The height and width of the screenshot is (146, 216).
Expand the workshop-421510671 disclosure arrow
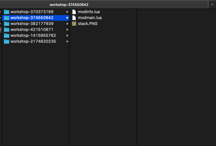(x=67, y=30)
